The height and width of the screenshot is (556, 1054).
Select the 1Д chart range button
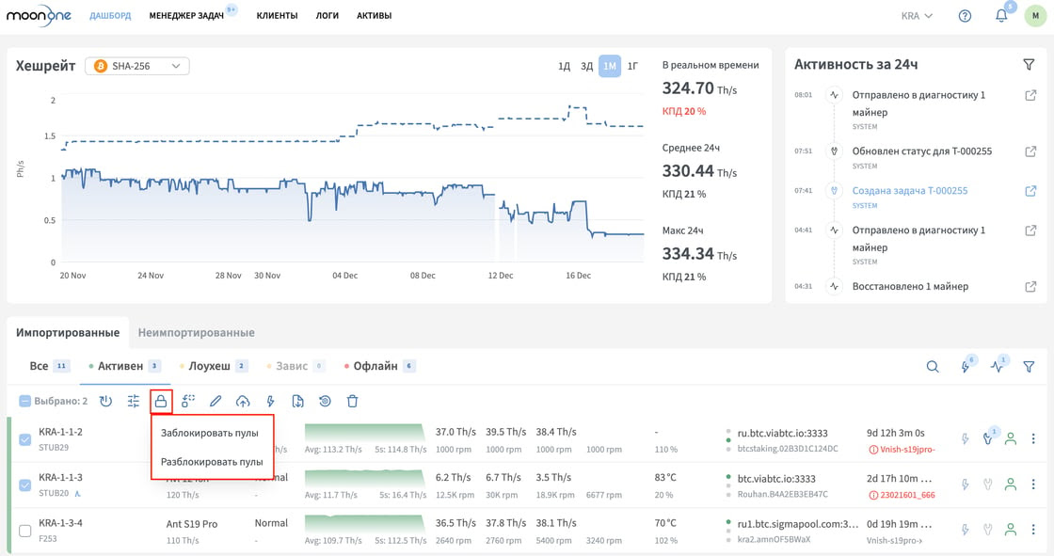click(564, 66)
